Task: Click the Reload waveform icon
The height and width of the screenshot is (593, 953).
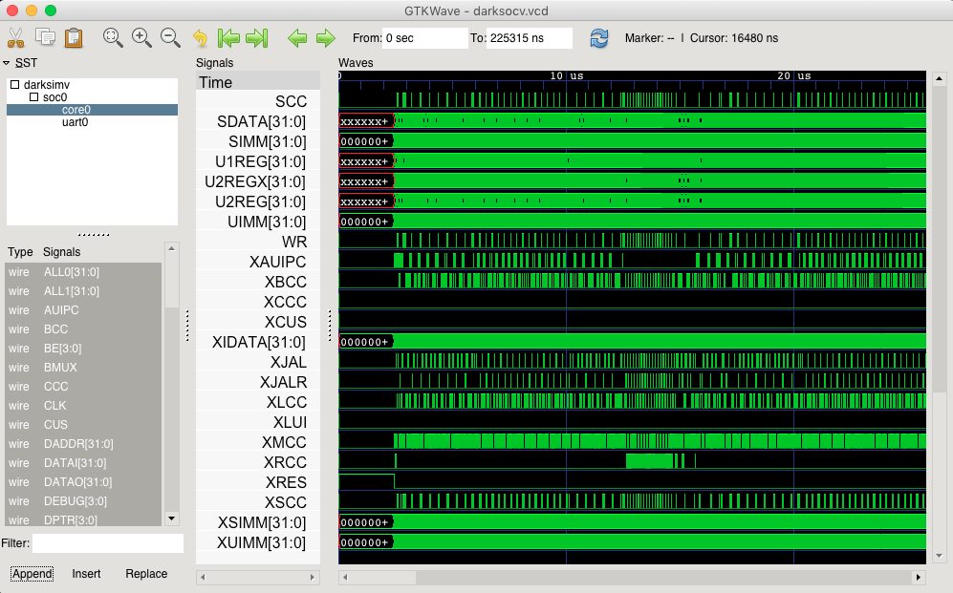Action: pos(600,38)
